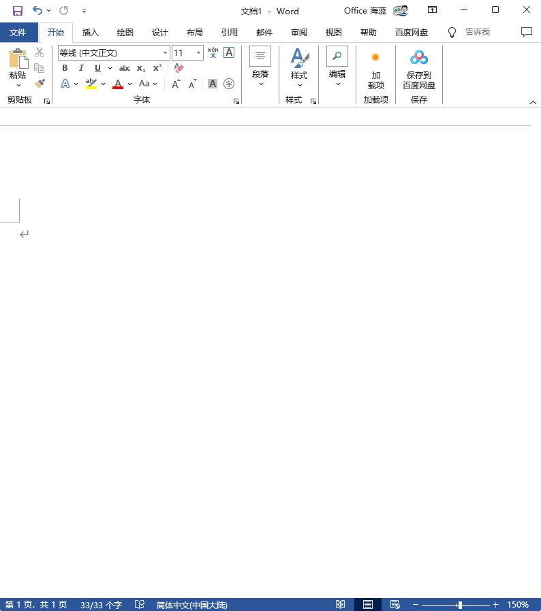Click page indicator 第 1 页, 共 1 页
Screen dimensions: 541x611
(x=36, y=605)
